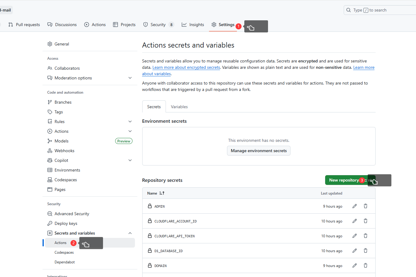Collapse the Secrets and variables section

click(130, 233)
